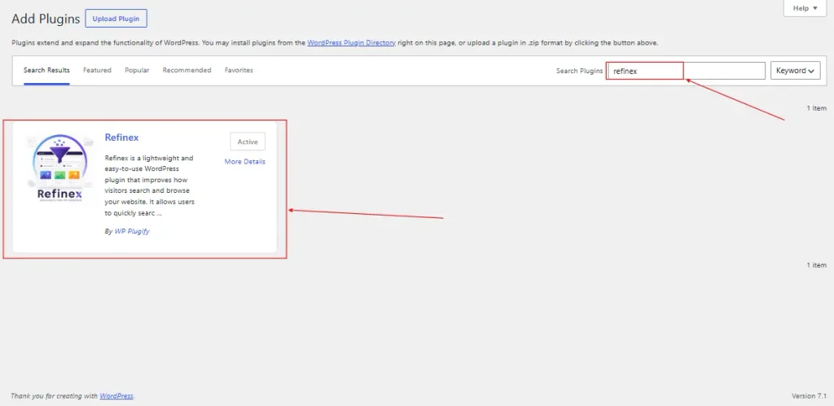Select the Search Results tab

click(46, 70)
